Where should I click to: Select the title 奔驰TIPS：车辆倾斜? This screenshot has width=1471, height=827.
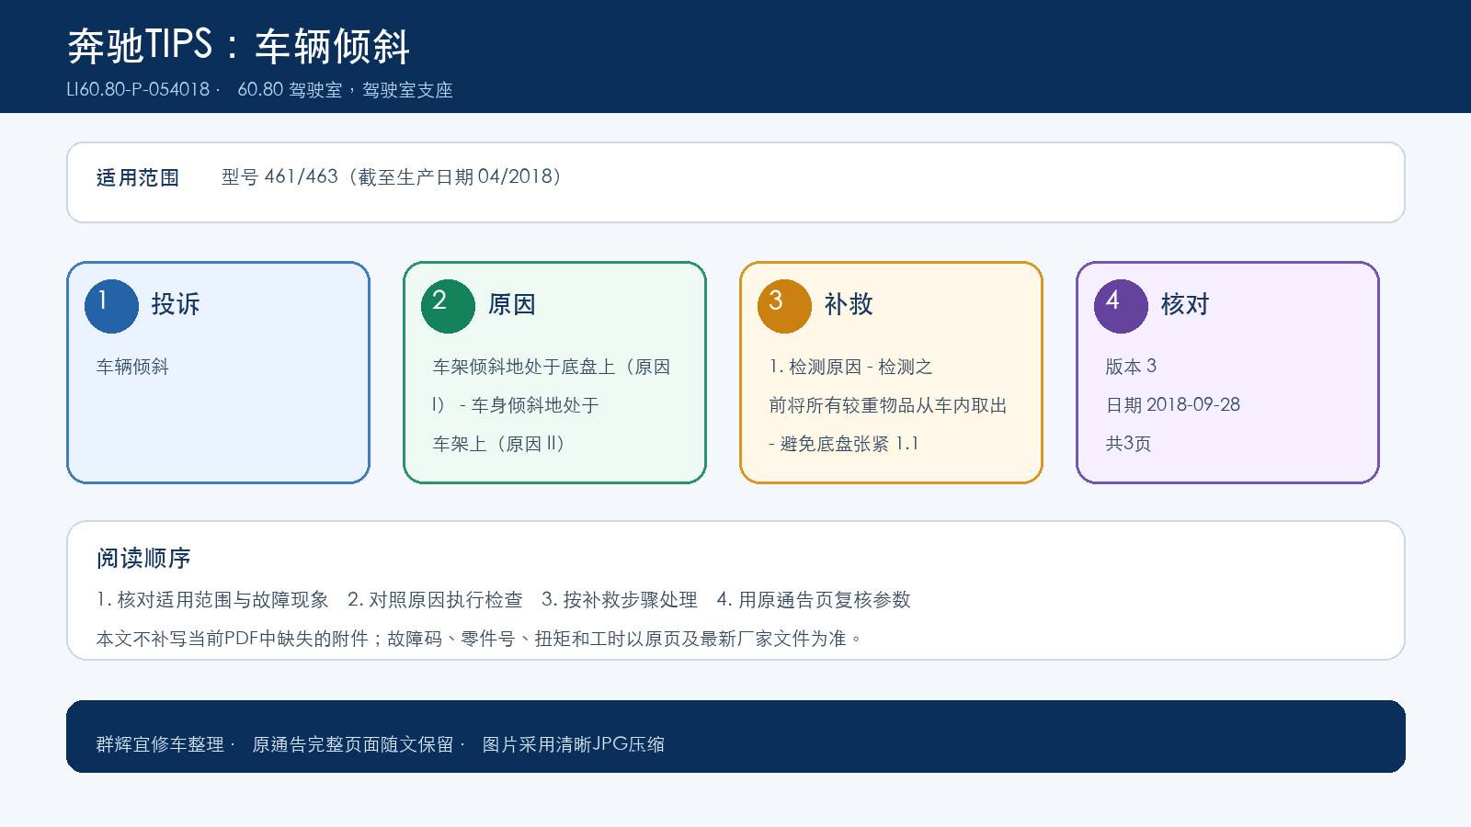click(238, 46)
